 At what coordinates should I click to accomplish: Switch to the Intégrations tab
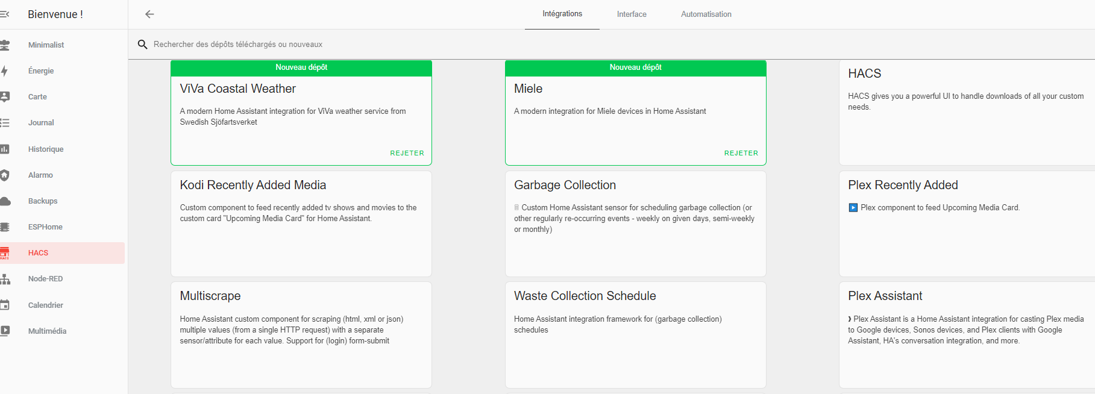pos(562,14)
